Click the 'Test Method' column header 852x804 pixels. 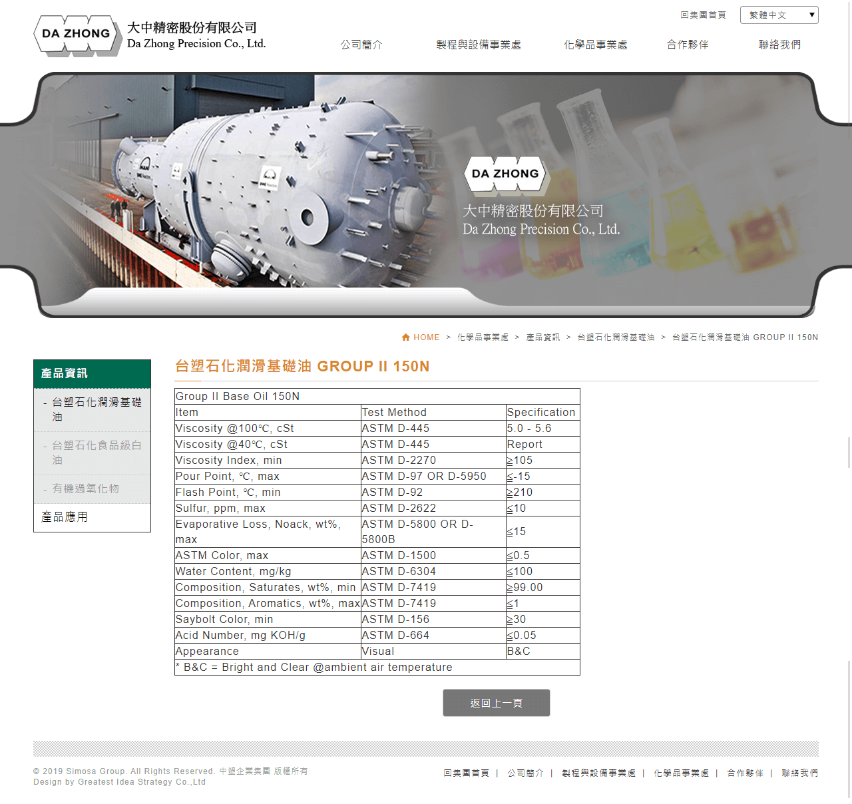(x=433, y=413)
